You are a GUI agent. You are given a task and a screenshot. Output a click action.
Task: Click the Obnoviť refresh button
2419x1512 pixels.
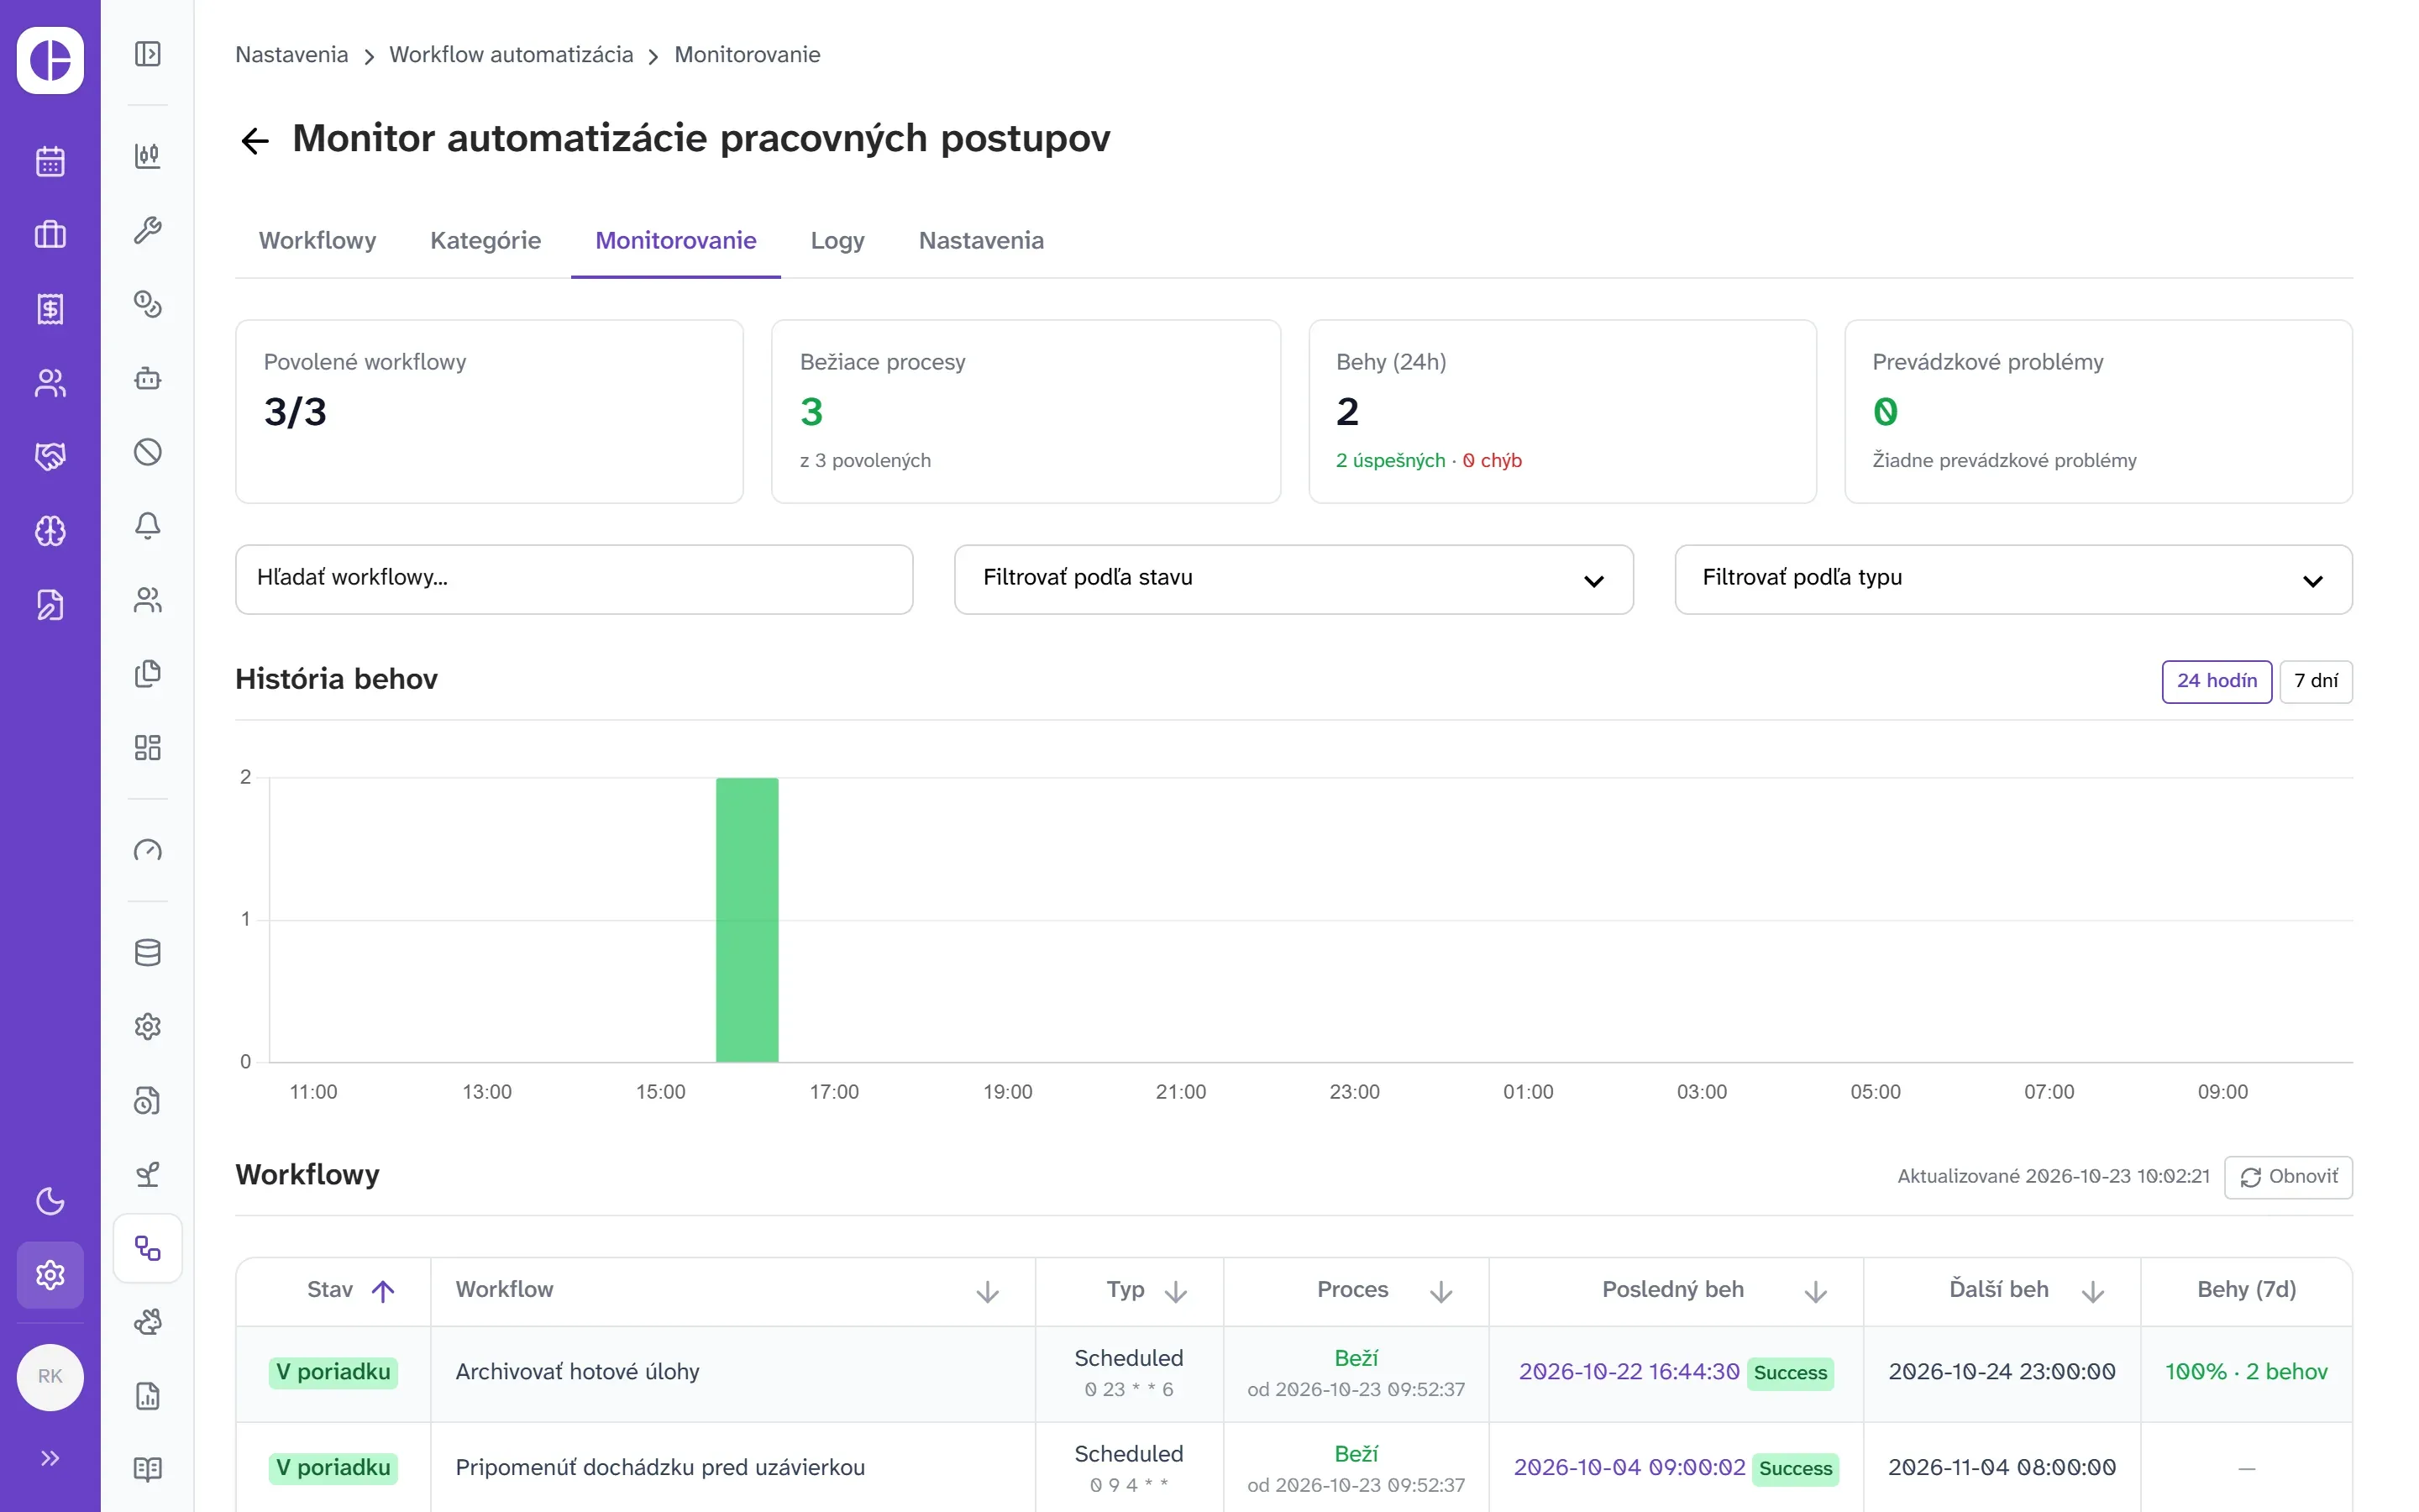click(2288, 1177)
